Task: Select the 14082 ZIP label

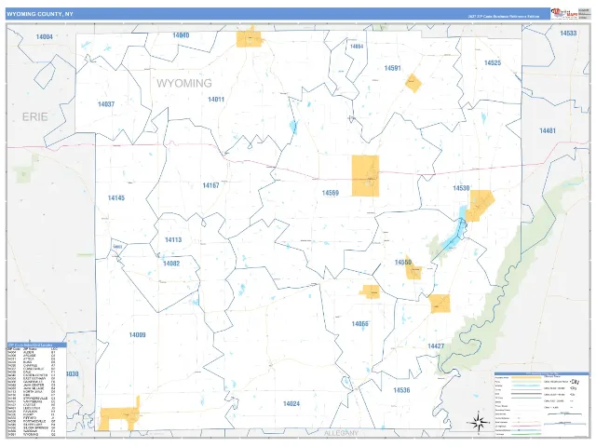Action: click(x=171, y=264)
